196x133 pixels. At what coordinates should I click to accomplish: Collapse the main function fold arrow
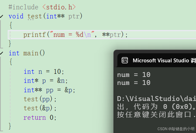(x=1, y=53)
